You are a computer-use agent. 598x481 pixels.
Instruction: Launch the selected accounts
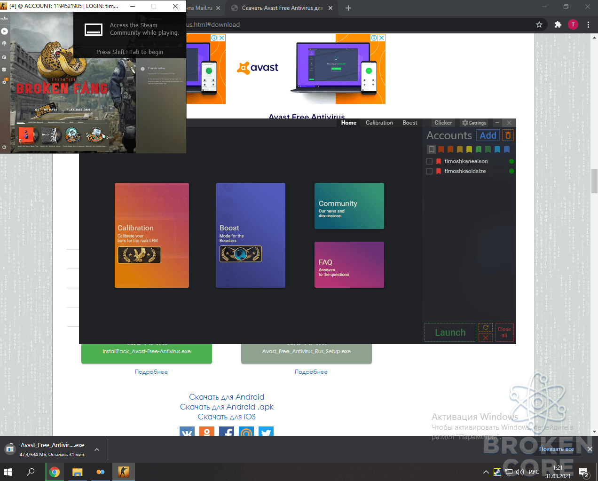450,332
